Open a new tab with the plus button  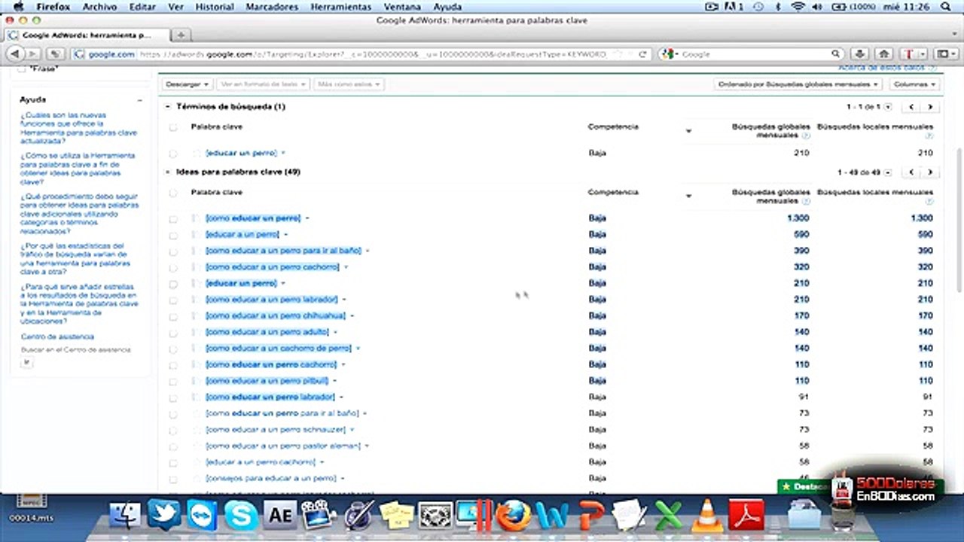[x=182, y=35]
